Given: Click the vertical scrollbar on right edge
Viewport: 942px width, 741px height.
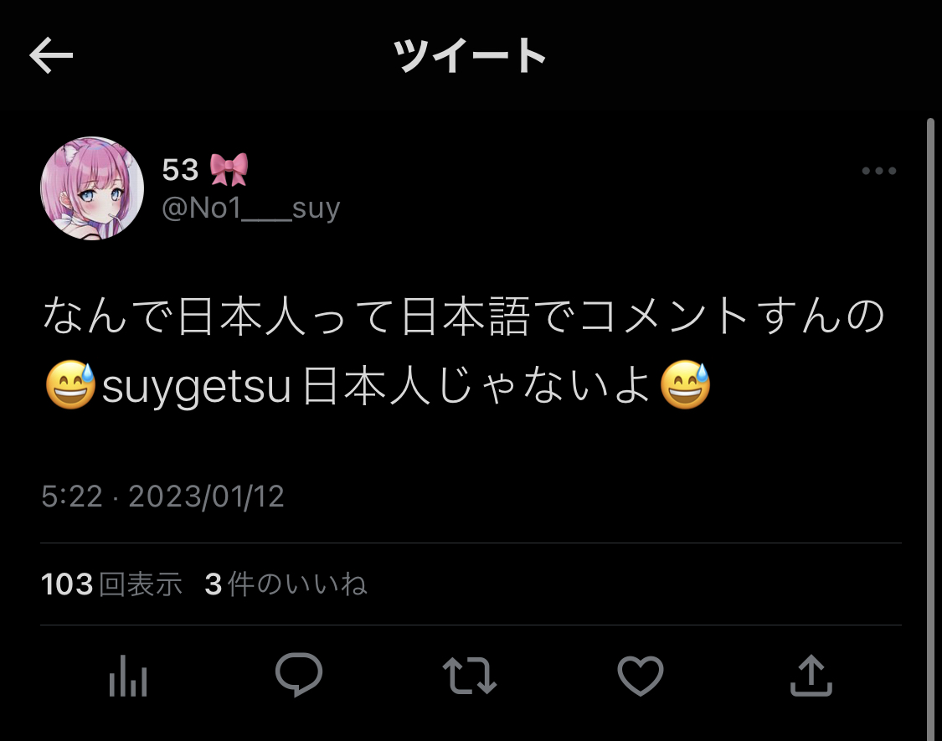Looking at the screenshot, I should [930, 429].
